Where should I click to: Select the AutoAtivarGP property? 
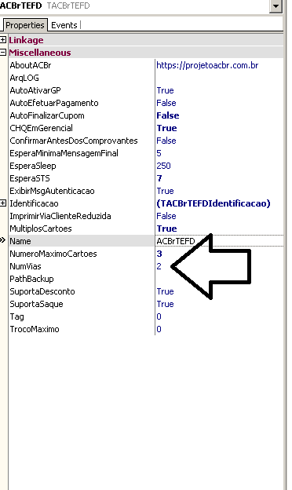[35, 90]
